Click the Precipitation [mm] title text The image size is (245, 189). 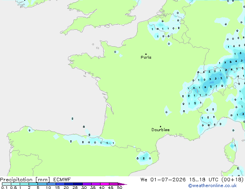click(25, 180)
